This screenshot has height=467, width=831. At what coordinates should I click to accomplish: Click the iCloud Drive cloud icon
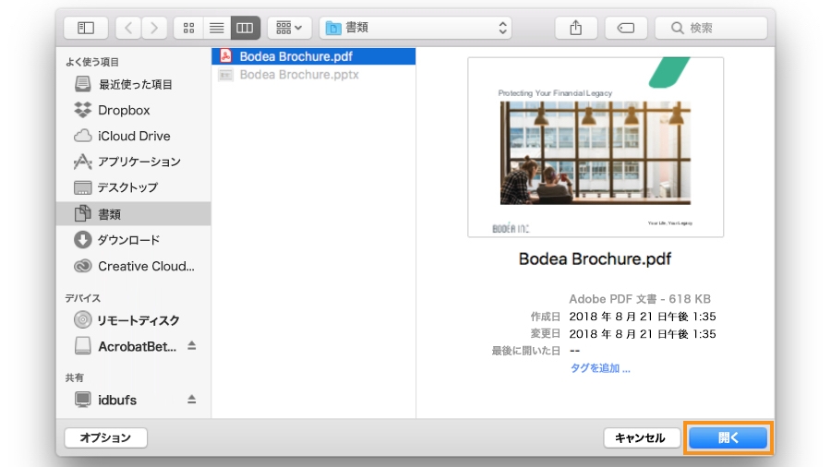(83, 136)
